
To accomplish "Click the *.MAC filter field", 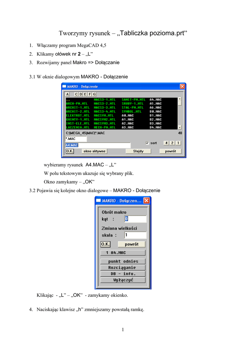I will [x=76, y=139].
